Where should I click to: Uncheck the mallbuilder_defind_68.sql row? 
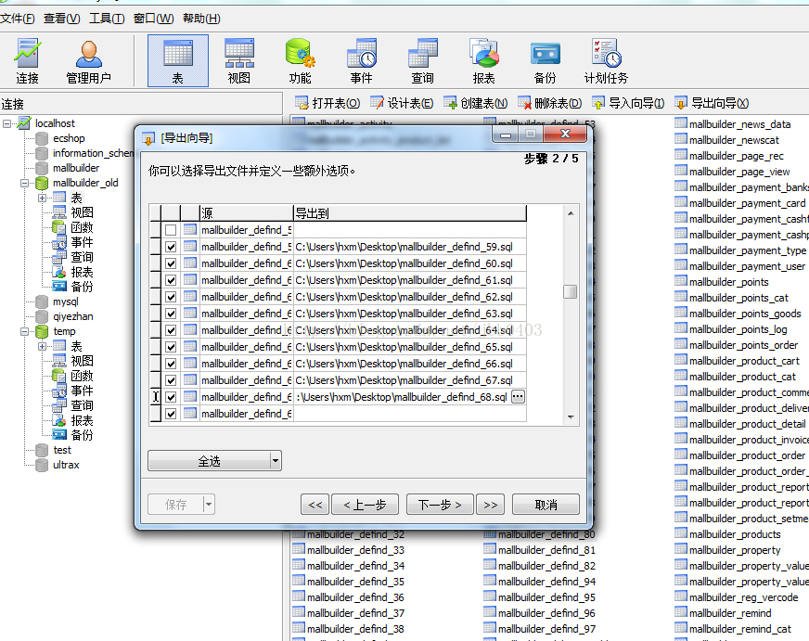pyautogui.click(x=171, y=397)
